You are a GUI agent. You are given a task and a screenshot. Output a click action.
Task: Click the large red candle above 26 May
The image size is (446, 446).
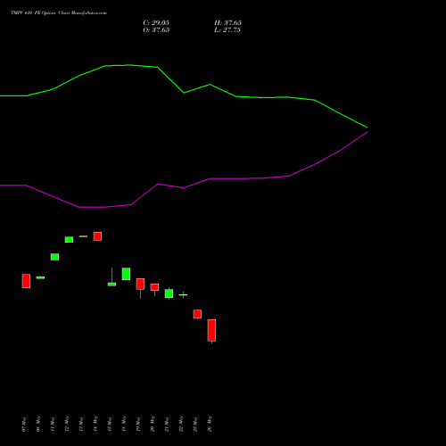[x=211, y=330]
